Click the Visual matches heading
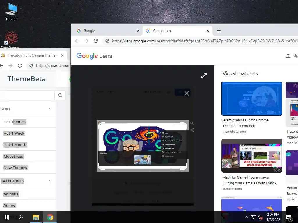This screenshot has height=223, width=298. coord(240,73)
